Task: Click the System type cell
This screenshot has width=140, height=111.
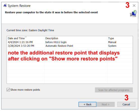Action: (112, 46)
